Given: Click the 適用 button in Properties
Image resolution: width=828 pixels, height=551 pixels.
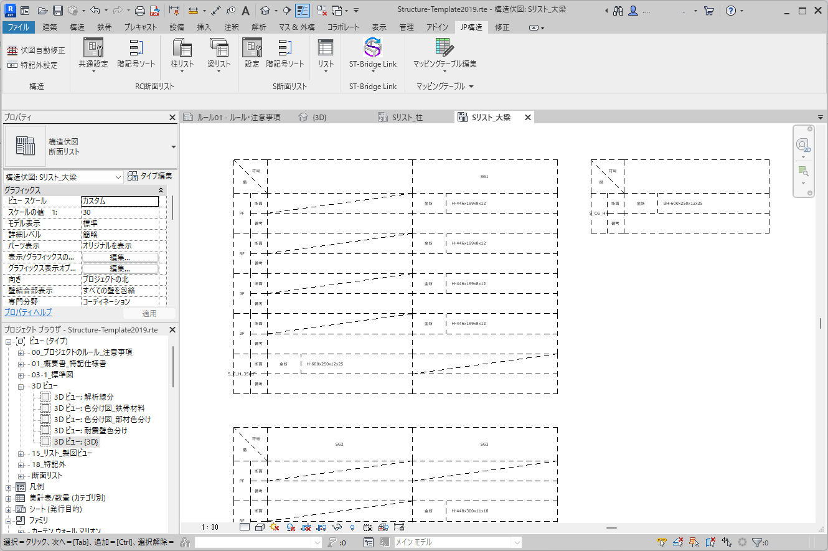Looking at the screenshot, I should tap(149, 313).
